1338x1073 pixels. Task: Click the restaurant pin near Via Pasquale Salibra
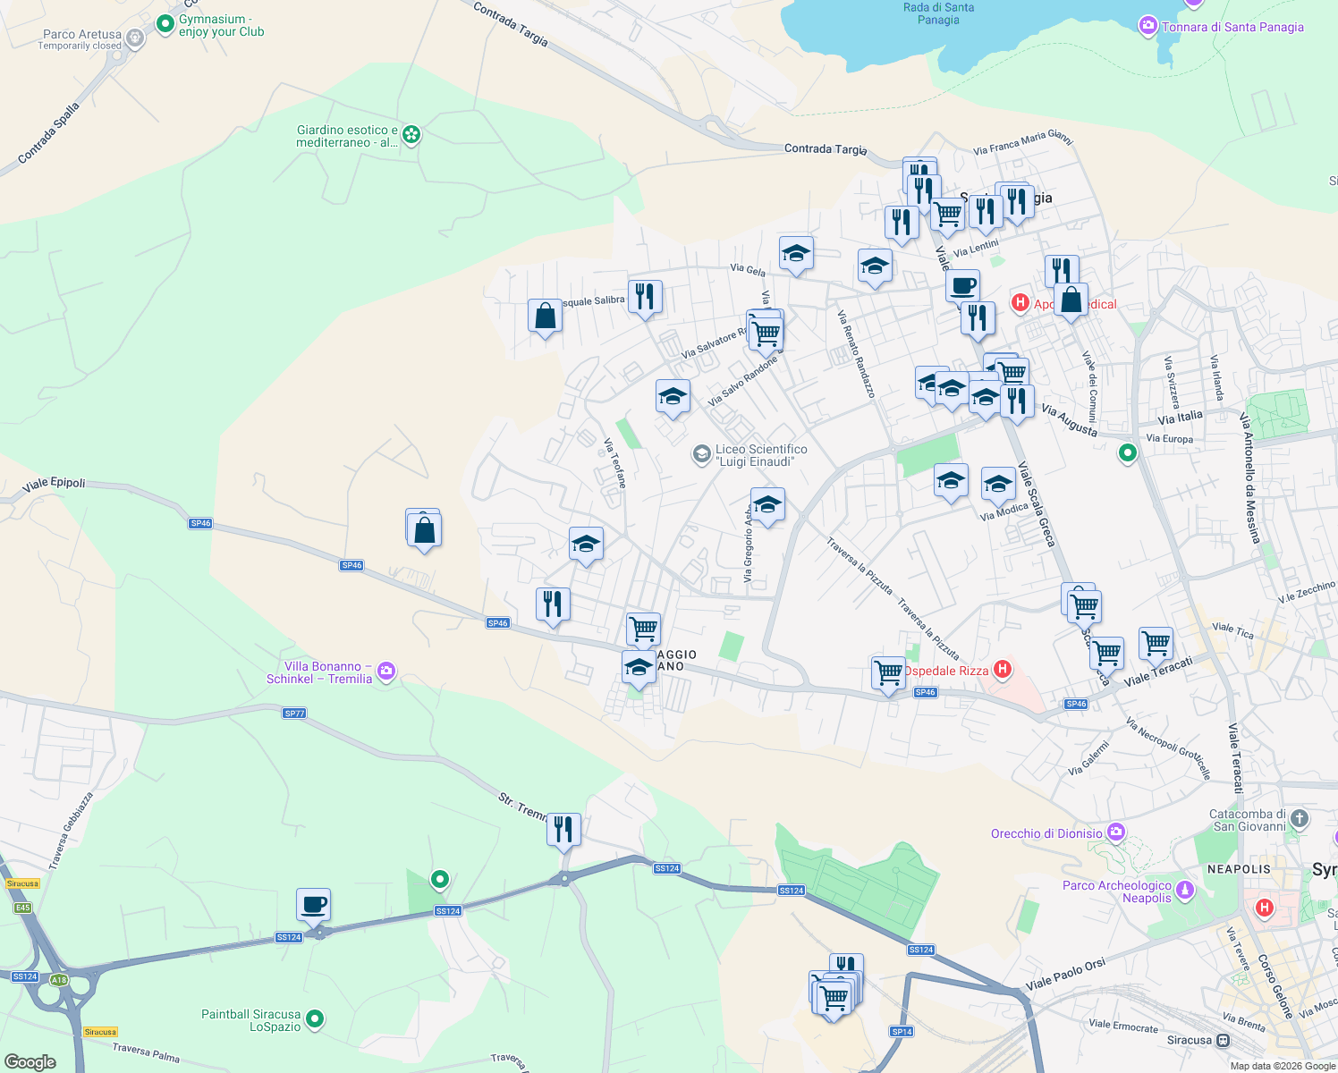(x=645, y=298)
